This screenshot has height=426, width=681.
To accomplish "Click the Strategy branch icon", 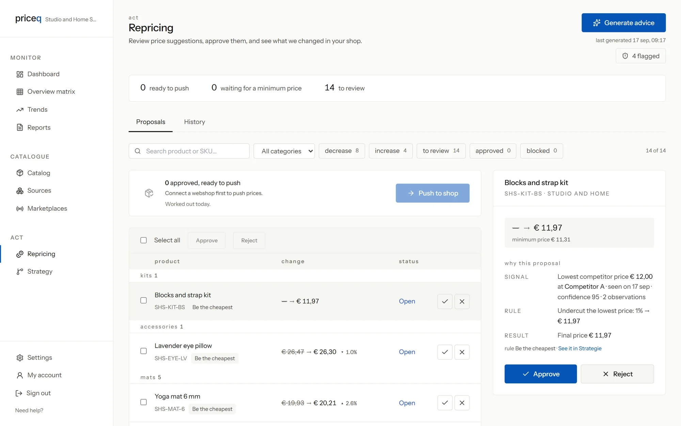I will pos(20,272).
